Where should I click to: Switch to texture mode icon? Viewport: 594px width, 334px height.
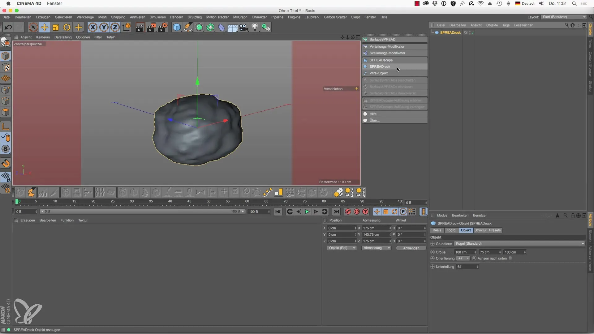point(6,68)
